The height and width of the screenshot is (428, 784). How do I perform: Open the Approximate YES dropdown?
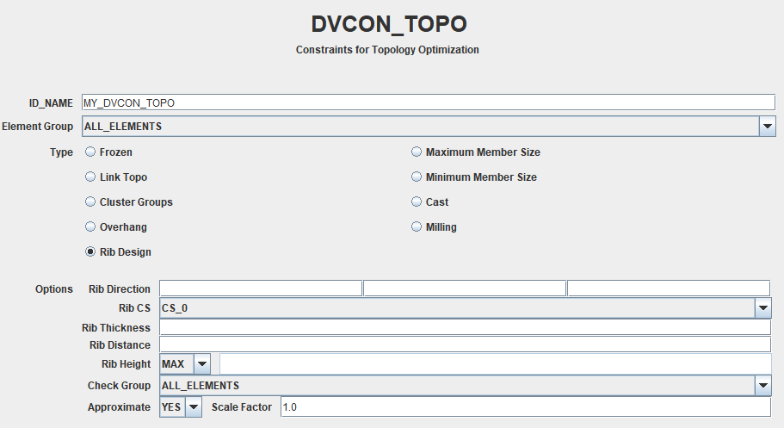pos(194,406)
